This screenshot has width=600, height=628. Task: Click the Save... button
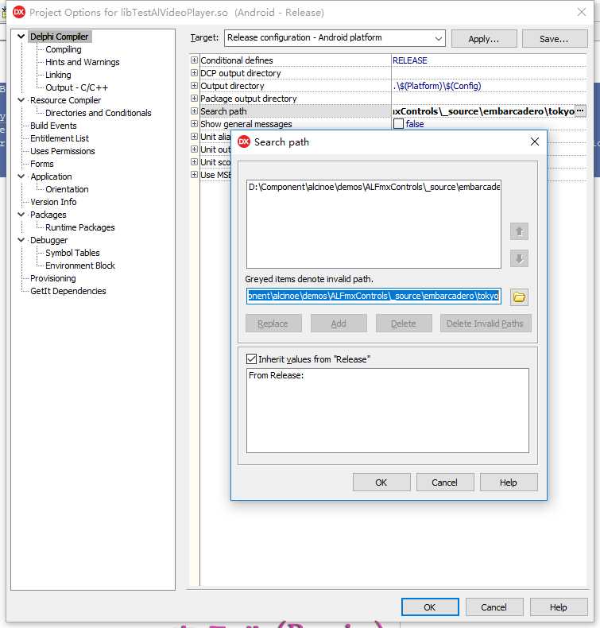tap(555, 39)
